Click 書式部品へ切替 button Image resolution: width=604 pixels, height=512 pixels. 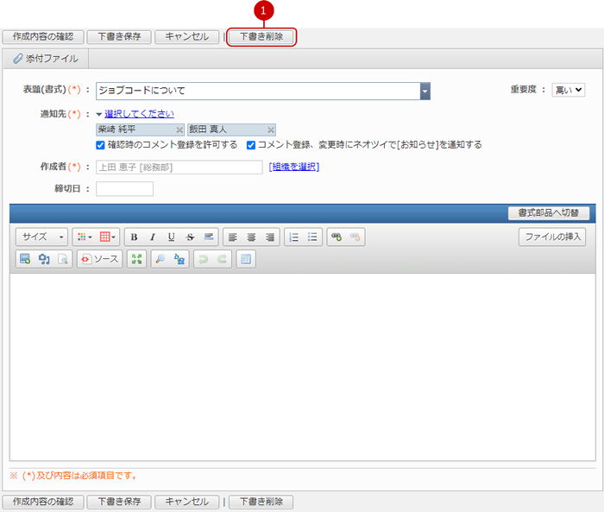pos(549,213)
